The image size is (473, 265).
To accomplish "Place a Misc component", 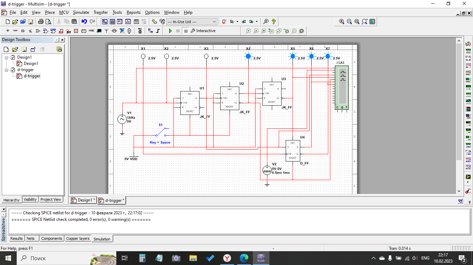I will point(91,31).
